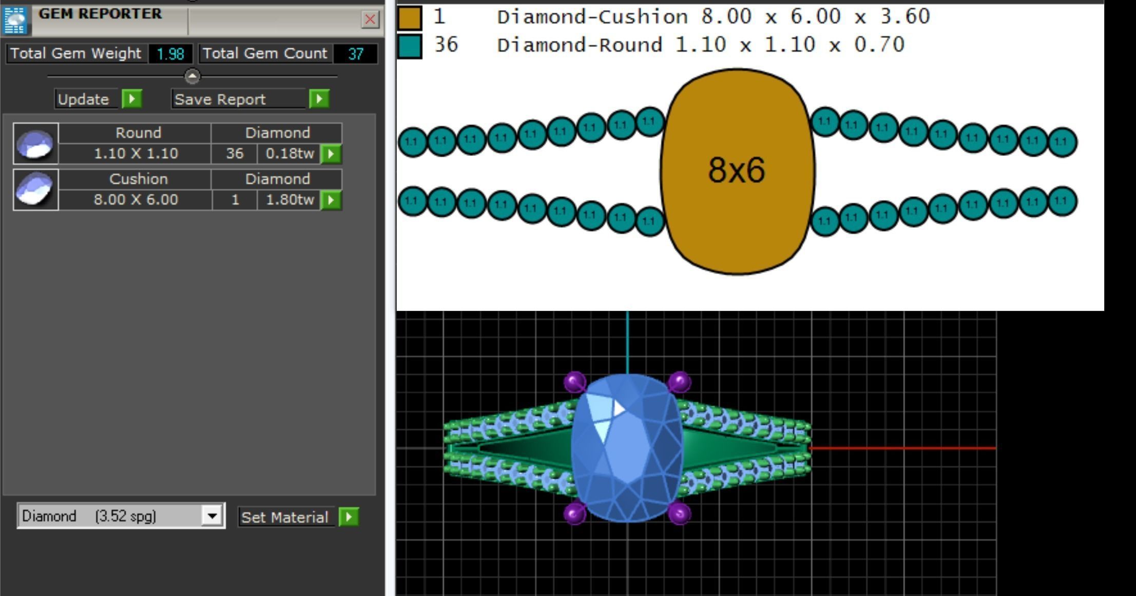1136x596 pixels.
Task: Click the Diamond-Cushion 8.00 x 6.00 x 3.60 legend text
Action: [713, 17]
